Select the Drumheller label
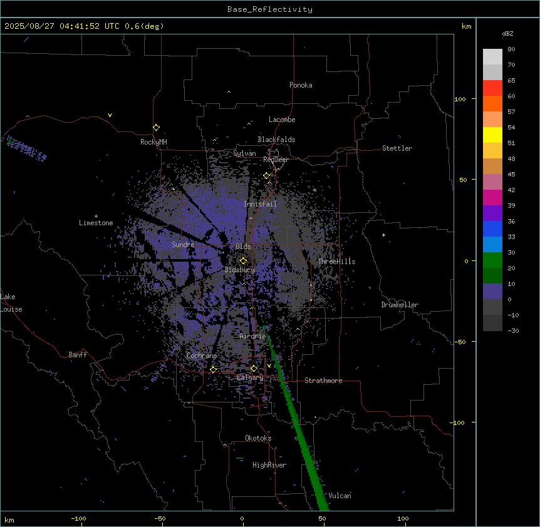Image resolution: width=540 pixels, height=527 pixels. tap(400, 305)
